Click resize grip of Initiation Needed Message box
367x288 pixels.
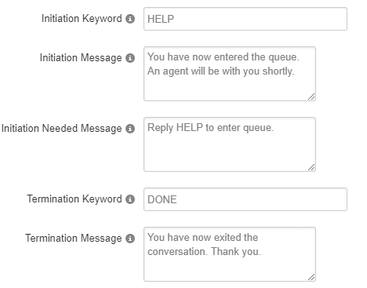[x=311, y=167]
